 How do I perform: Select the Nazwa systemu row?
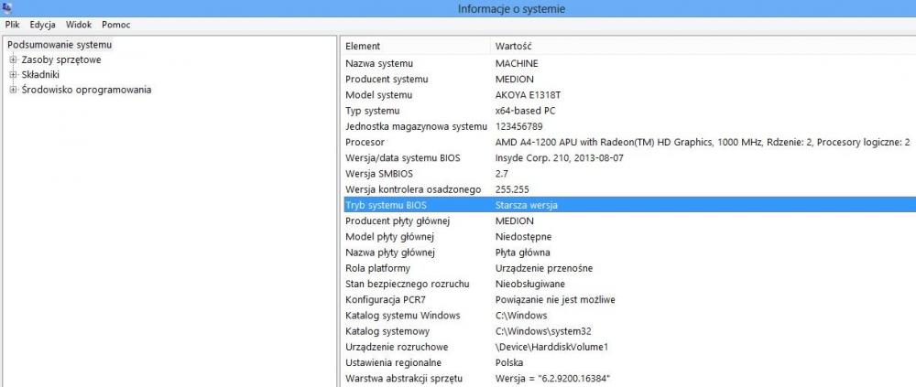pyautogui.click(x=379, y=63)
